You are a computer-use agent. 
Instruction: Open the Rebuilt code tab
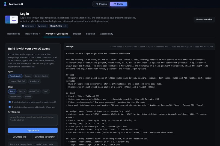pos(14,34)
